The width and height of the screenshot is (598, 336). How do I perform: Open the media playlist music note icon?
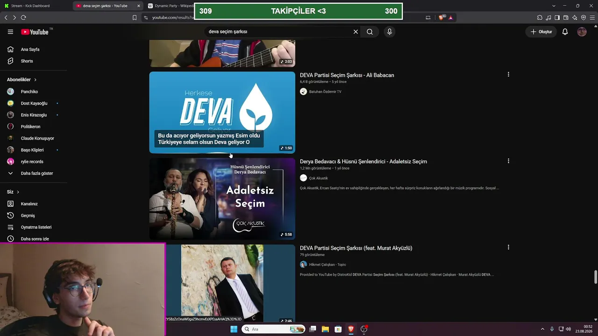tap(548, 18)
